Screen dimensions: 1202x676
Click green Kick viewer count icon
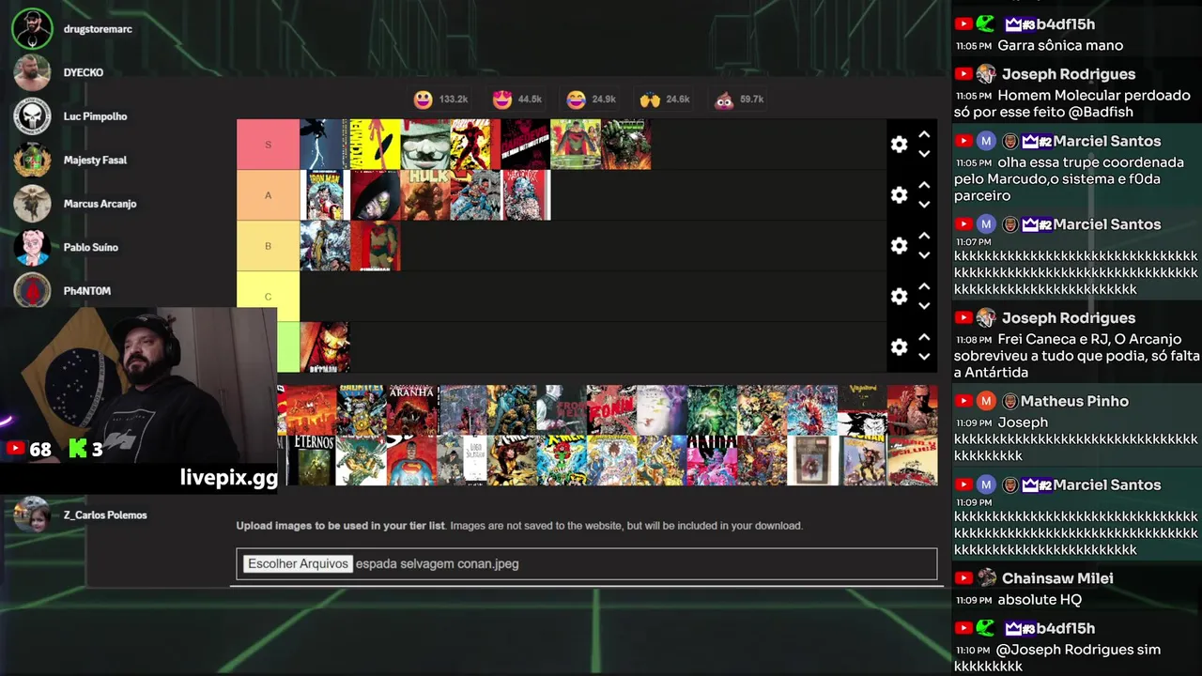pyautogui.click(x=78, y=449)
